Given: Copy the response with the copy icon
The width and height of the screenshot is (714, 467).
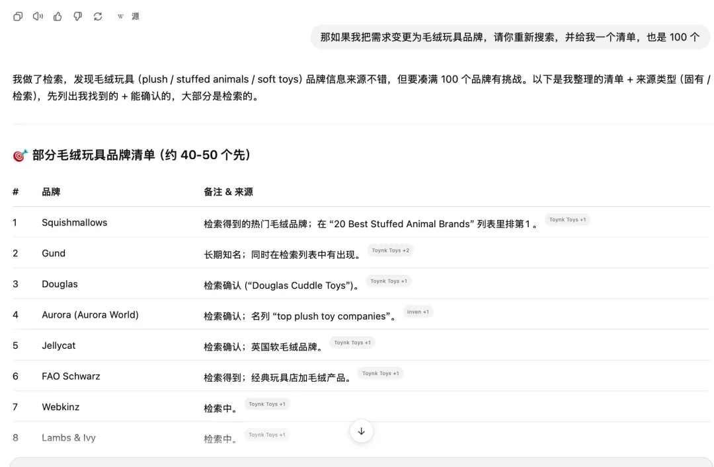Looking at the screenshot, I should [x=18, y=17].
